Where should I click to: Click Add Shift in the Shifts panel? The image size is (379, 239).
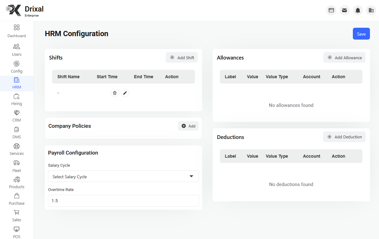[182, 57]
